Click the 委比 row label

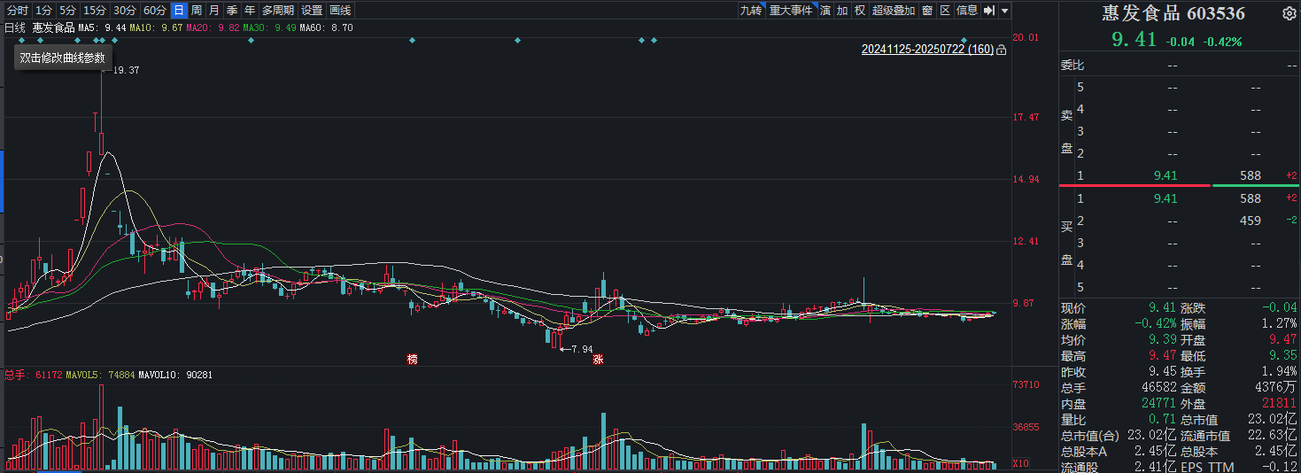(1073, 66)
